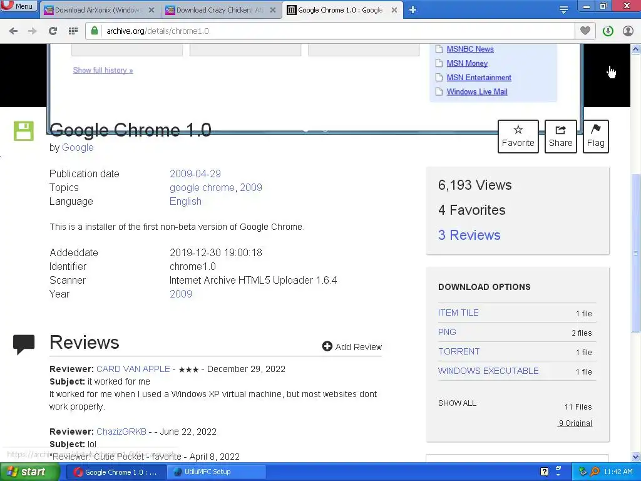Open the downloads icon in toolbar

(607, 31)
